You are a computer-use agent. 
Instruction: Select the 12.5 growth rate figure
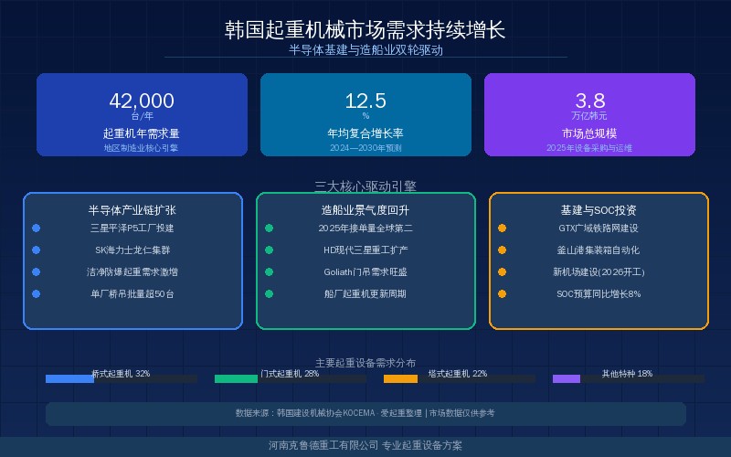(365, 101)
